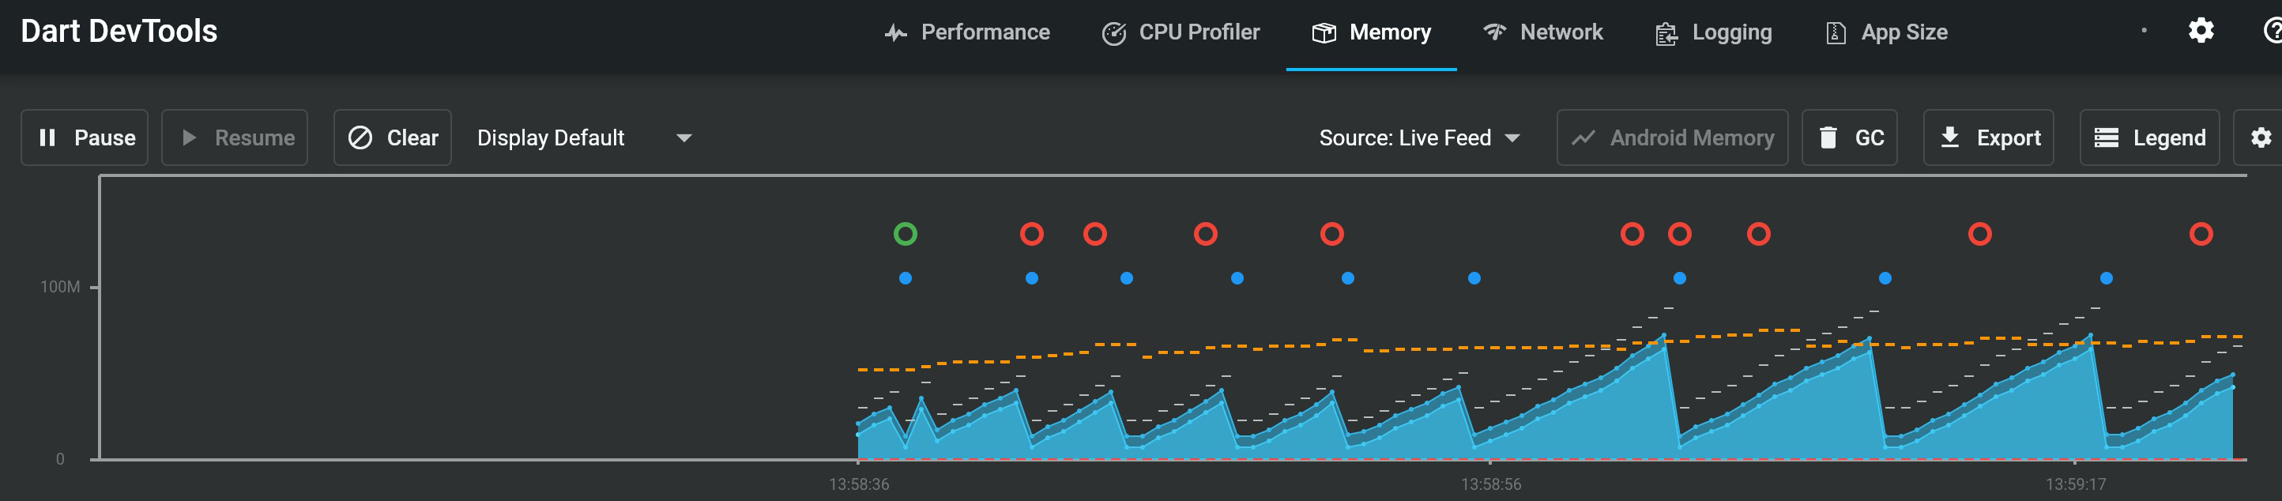Open the Performance tab
This screenshot has height=501, width=2282.
(967, 32)
